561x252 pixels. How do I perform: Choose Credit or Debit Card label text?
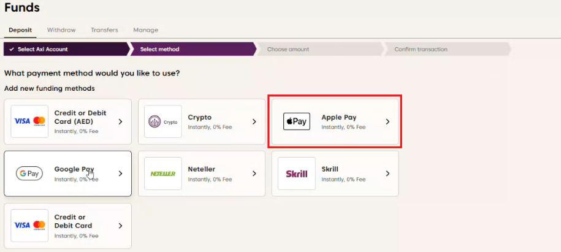73,221
